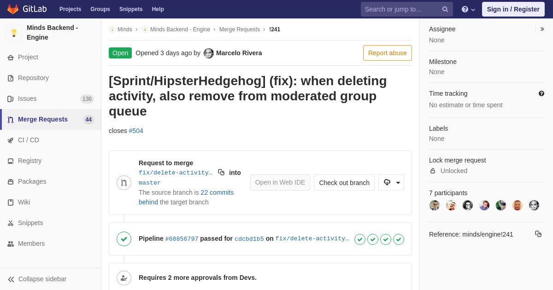
Task: Click the Check out branch button
Action: pyautogui.click(x=344, y=182)
